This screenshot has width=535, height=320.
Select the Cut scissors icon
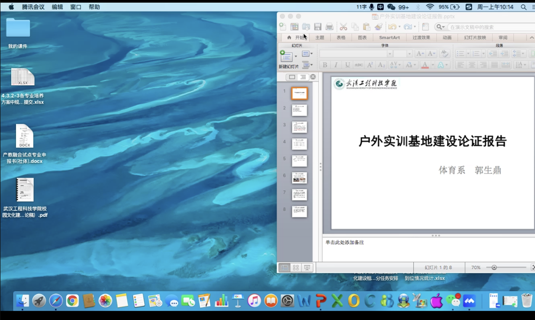click(x=343, y=27)
